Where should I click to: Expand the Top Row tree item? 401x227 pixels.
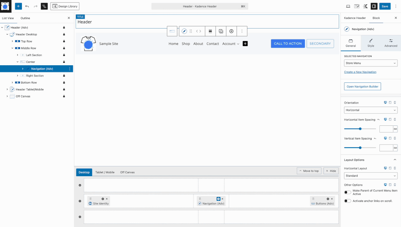12,41
